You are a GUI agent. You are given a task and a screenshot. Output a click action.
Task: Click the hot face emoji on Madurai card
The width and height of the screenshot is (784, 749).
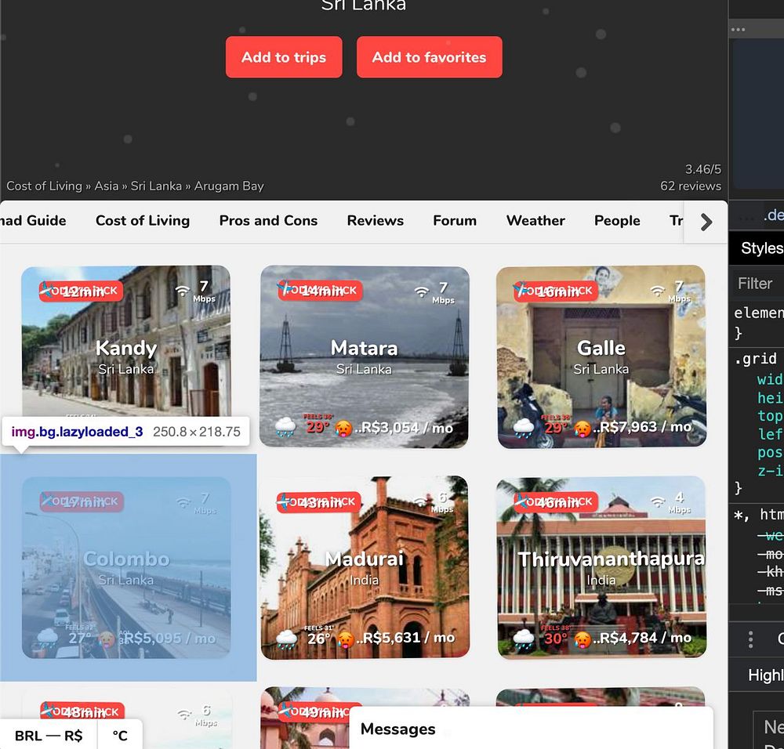(346, 639)
